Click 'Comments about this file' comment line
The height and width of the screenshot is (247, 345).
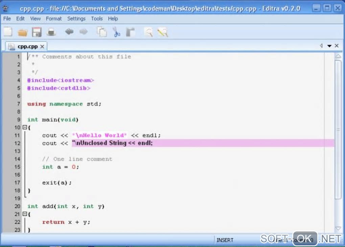click(x=79, y=57)
